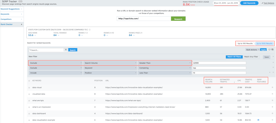Select Rank Checker sidebar item
Image resolution: width=276 pixels, height=123 pixels.
pos(12,24)
